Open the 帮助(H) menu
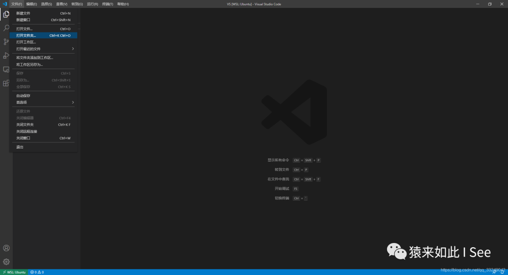The width and height of the screenshot is (508, 275). tap(123, 4)
